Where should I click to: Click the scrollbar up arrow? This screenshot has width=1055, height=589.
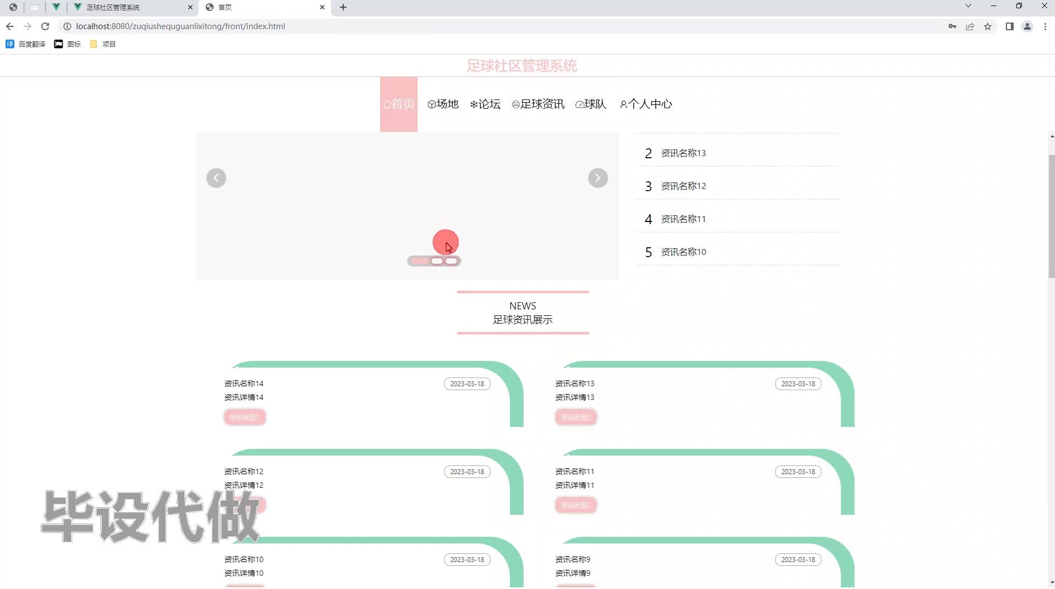pos(1052,136)
